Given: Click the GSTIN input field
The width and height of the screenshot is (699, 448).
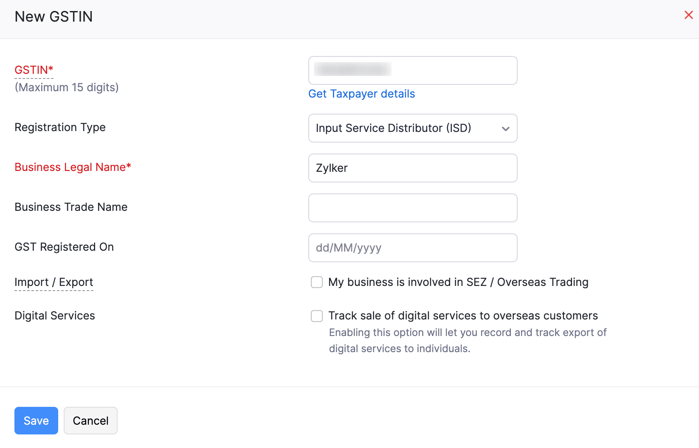Looking at the screenshot, I should pyautogui.click(x=412, y=70).
